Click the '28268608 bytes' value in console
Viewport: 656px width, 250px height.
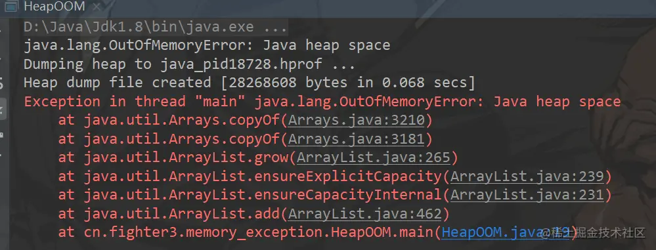[x=288, y=83]
